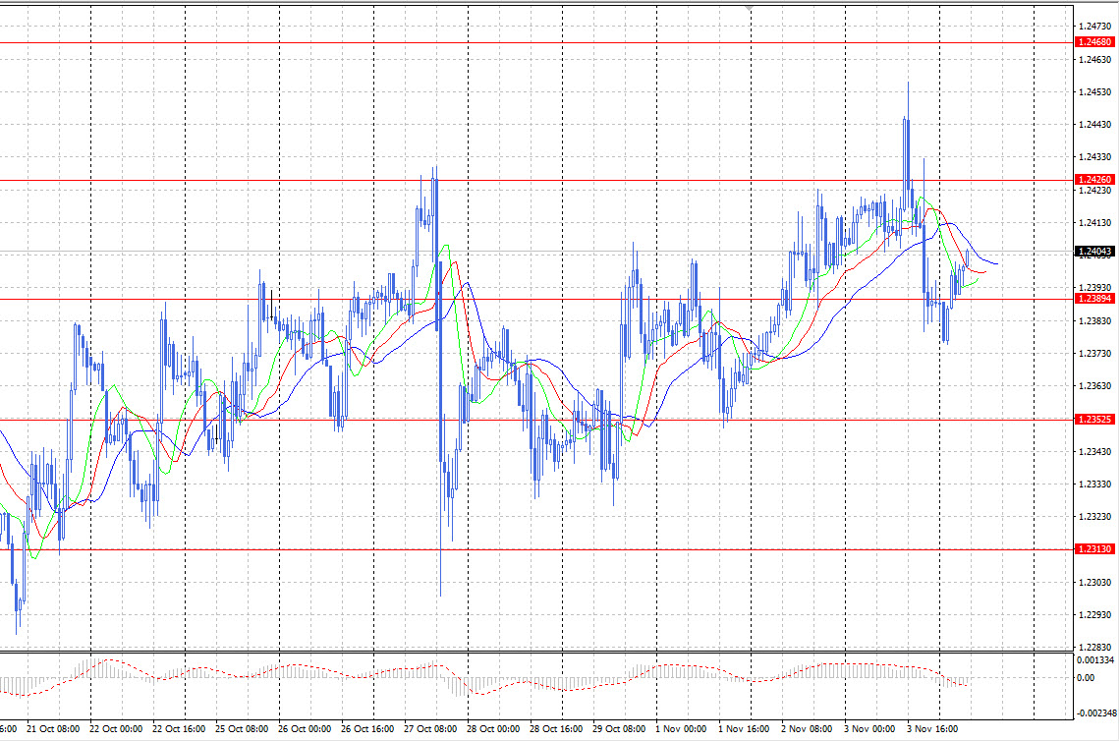Click the 26 Oct 00:00 time label

tap(305, 729)
